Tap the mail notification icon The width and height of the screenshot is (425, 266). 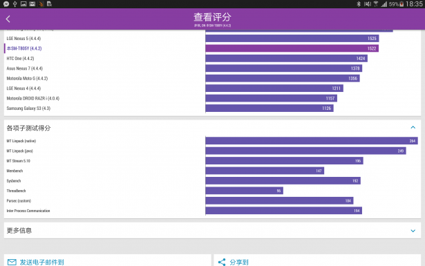[32, 3]
